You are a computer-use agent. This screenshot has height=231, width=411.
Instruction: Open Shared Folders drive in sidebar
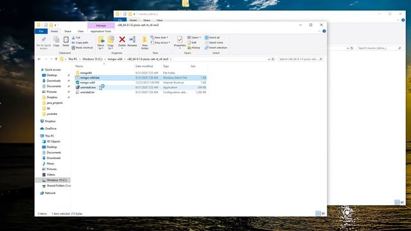[x=58, y=185]
